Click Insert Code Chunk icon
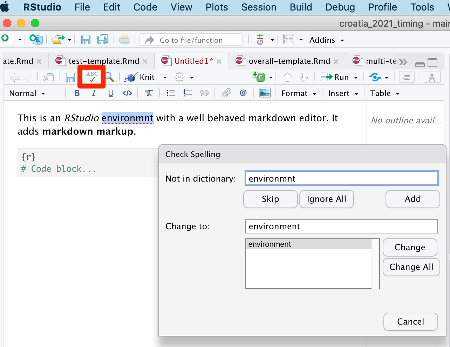Screen dimensions: 450x347 coord(258,77)
